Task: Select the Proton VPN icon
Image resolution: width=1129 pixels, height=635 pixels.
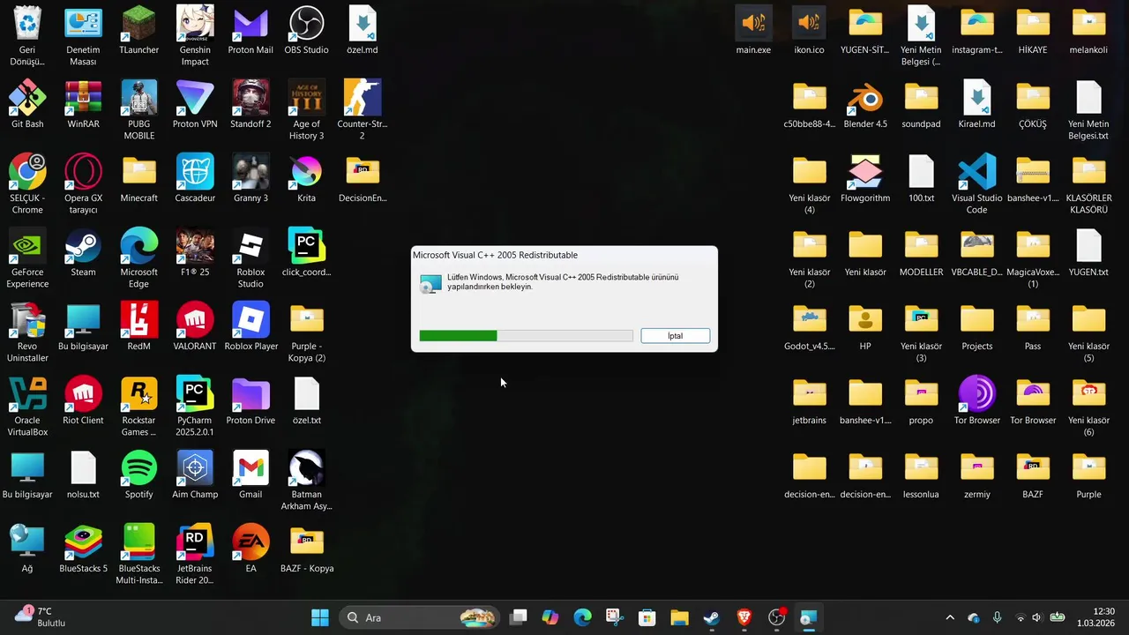Action: click(x=195, y=104)
